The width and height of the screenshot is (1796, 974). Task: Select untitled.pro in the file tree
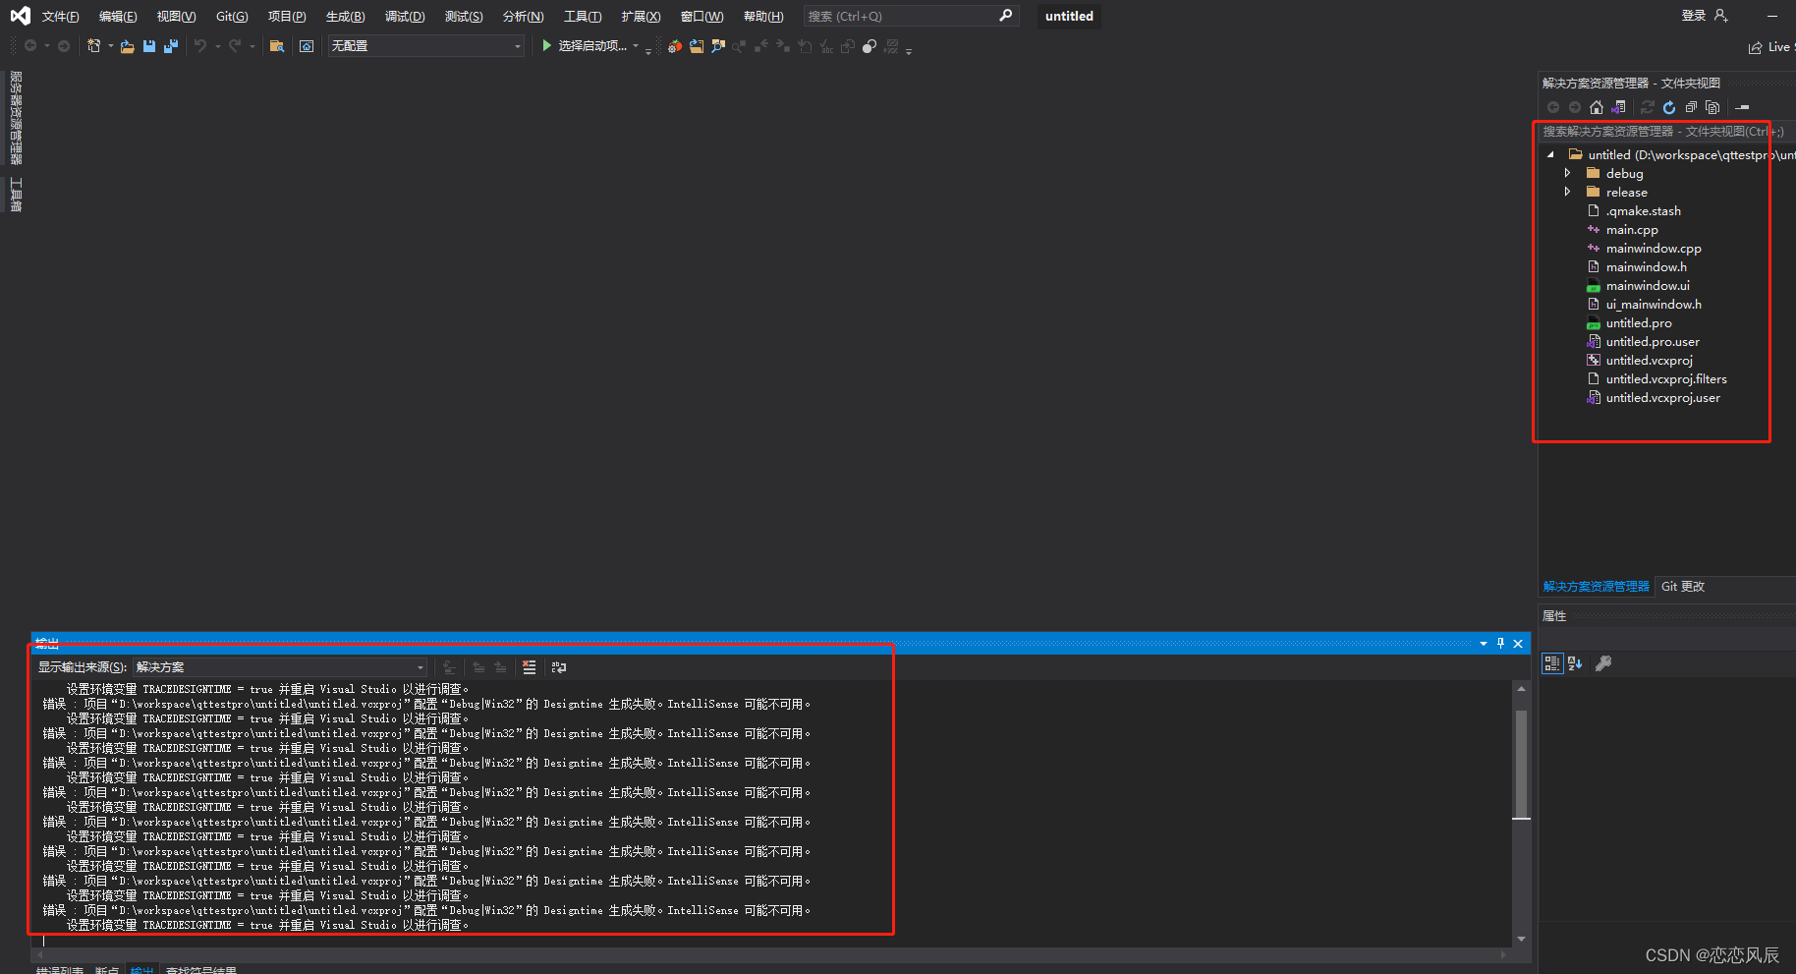[1639, 323]
